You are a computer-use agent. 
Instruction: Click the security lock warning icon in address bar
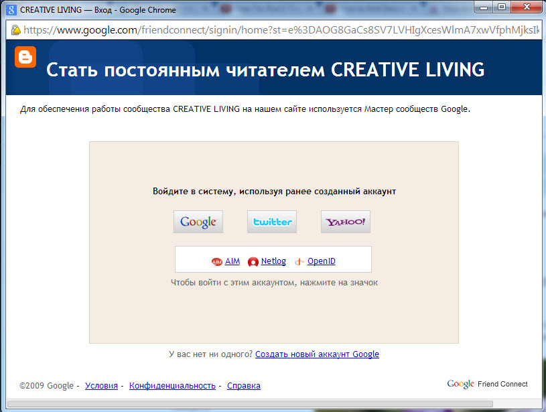(x=15, y=30)
